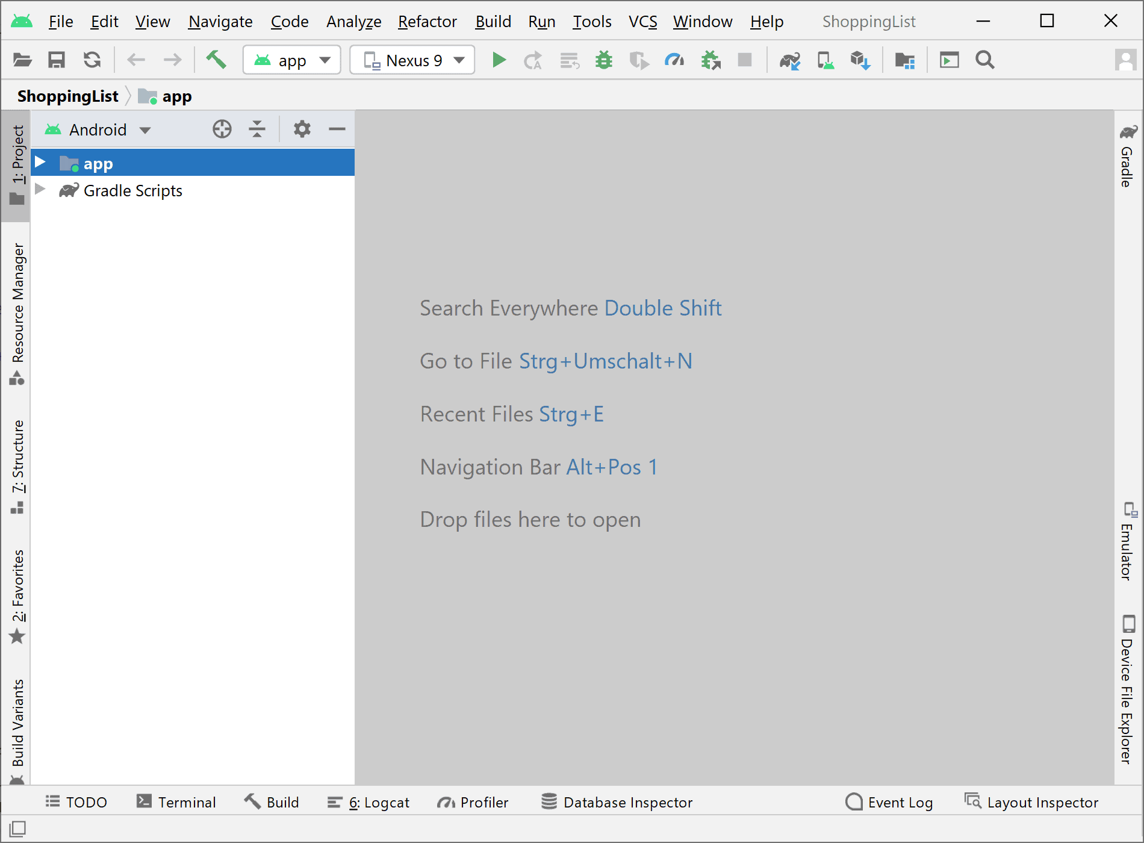Run app with Coverage shield icon
Screen dimensions: 1144x843
pos(639,60)
